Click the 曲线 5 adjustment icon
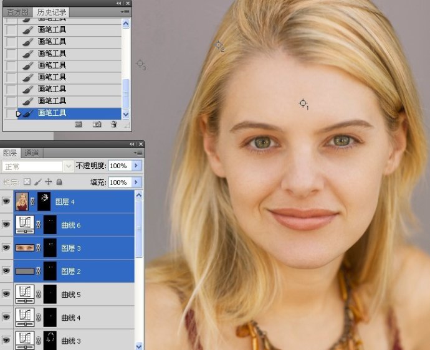 pos(25,294)
